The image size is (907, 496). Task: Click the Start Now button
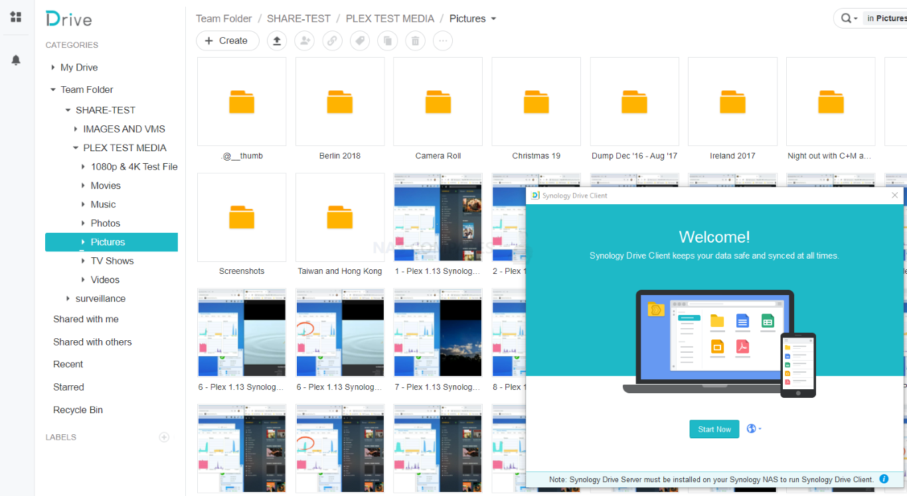coord(714,429)
